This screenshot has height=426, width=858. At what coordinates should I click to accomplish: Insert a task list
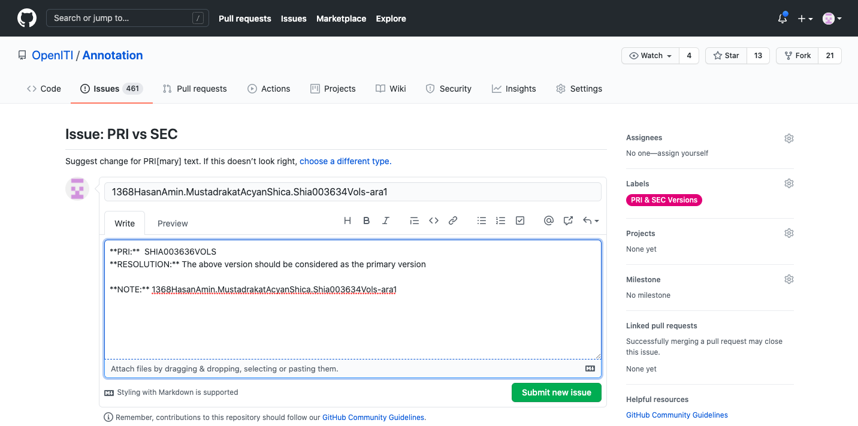point(520,220)
